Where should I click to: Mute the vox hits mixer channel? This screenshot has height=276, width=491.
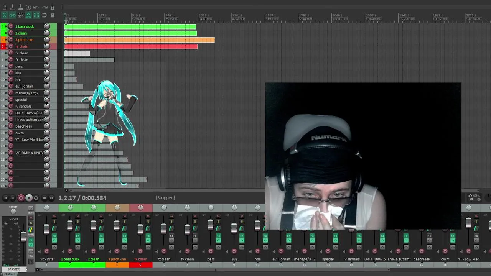(x=54, y=216)
